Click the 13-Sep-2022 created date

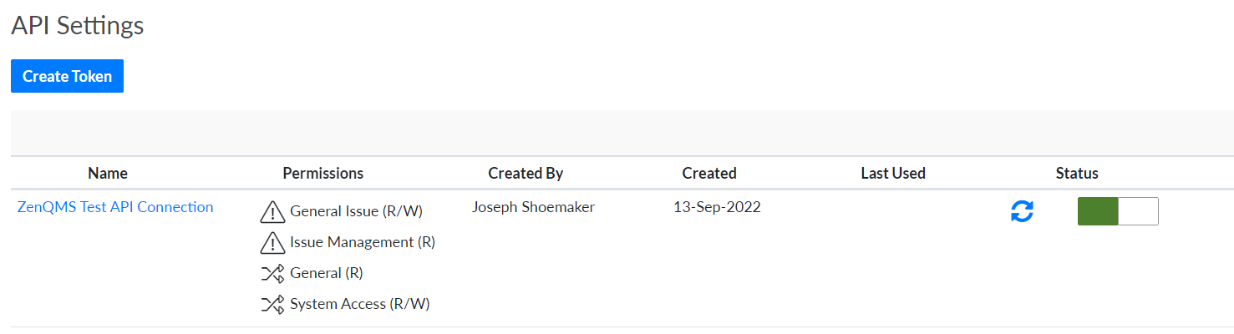717,207
